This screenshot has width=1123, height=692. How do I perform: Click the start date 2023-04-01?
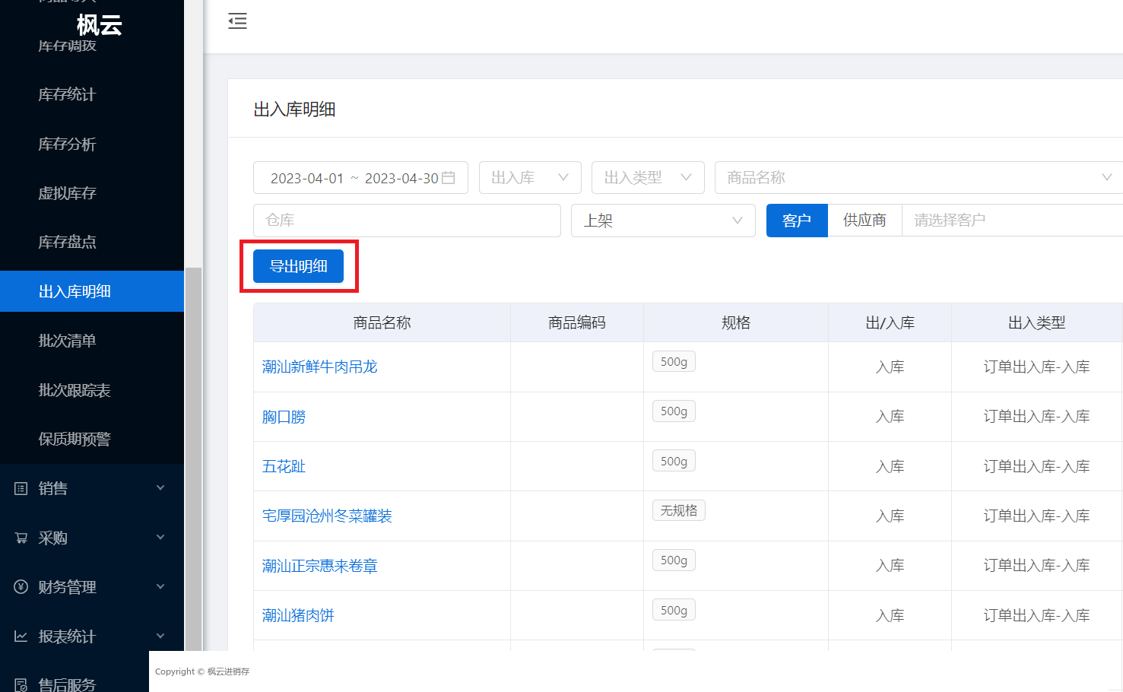coord(307,179)
